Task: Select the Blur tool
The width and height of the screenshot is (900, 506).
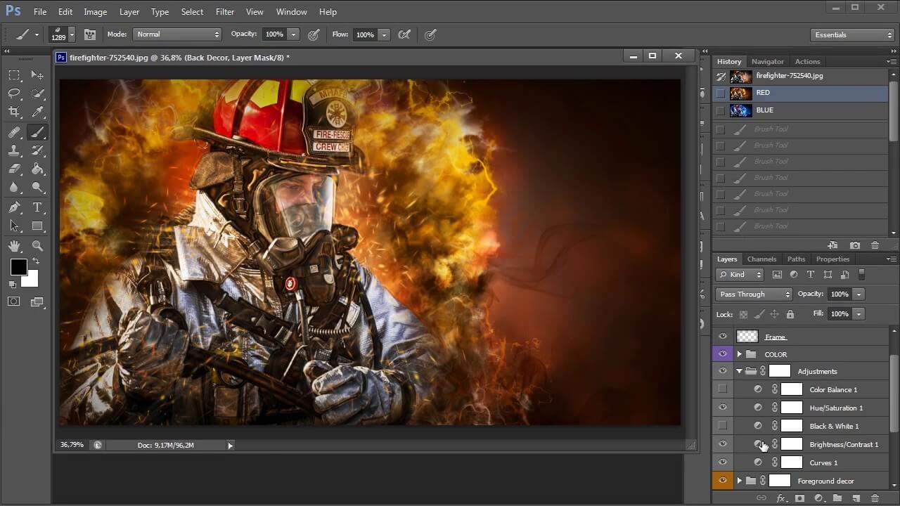Action: point(14,188)
